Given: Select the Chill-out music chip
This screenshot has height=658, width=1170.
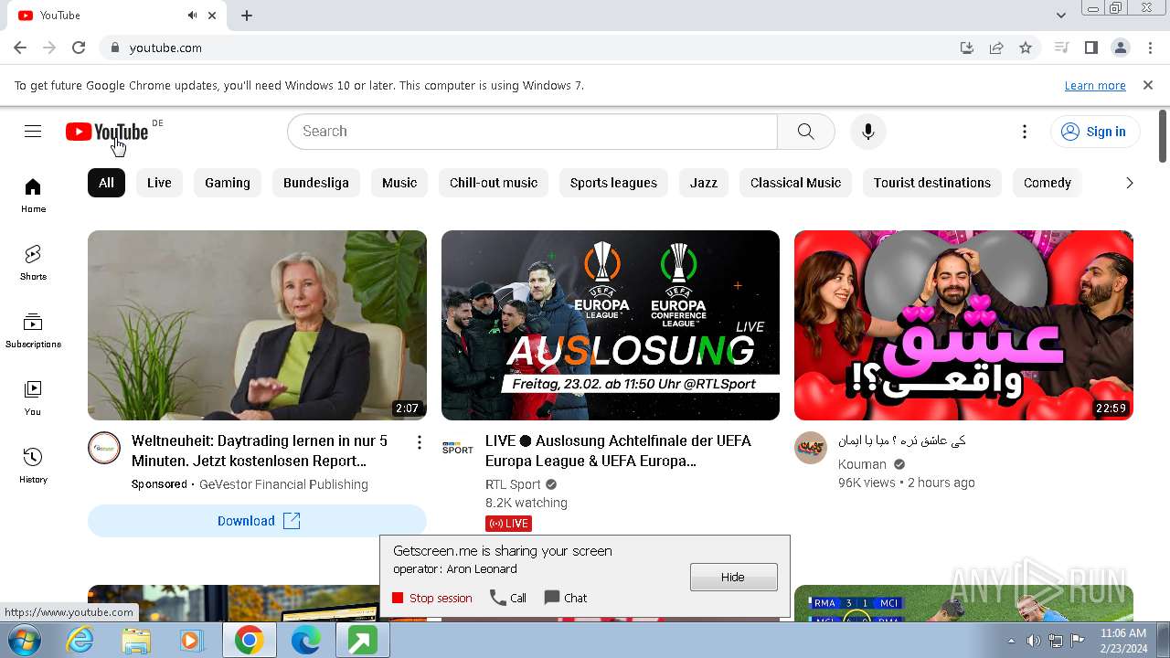Looking at the screenshot, I should pyautogui.click(x=494, y=183).
